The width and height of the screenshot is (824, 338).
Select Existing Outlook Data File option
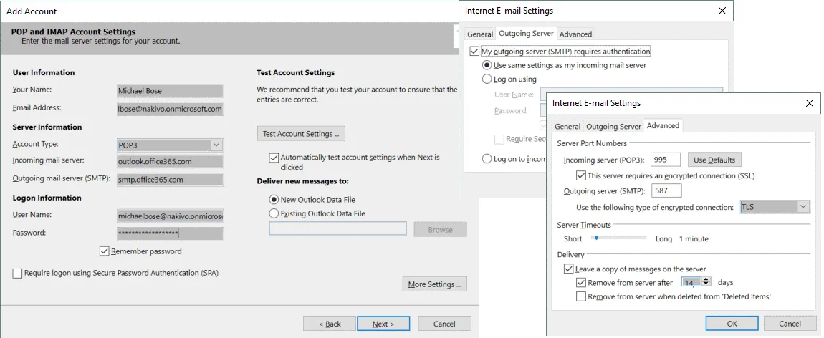point(274,213)
